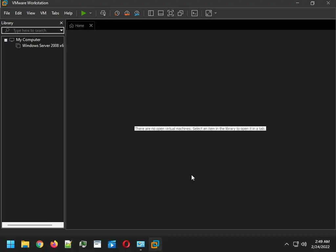Image resolution: width=336 pixels, height=252 pixels.
Task: Click the VMware Workstation taskbar icon
Action: (x=155, y=244)
